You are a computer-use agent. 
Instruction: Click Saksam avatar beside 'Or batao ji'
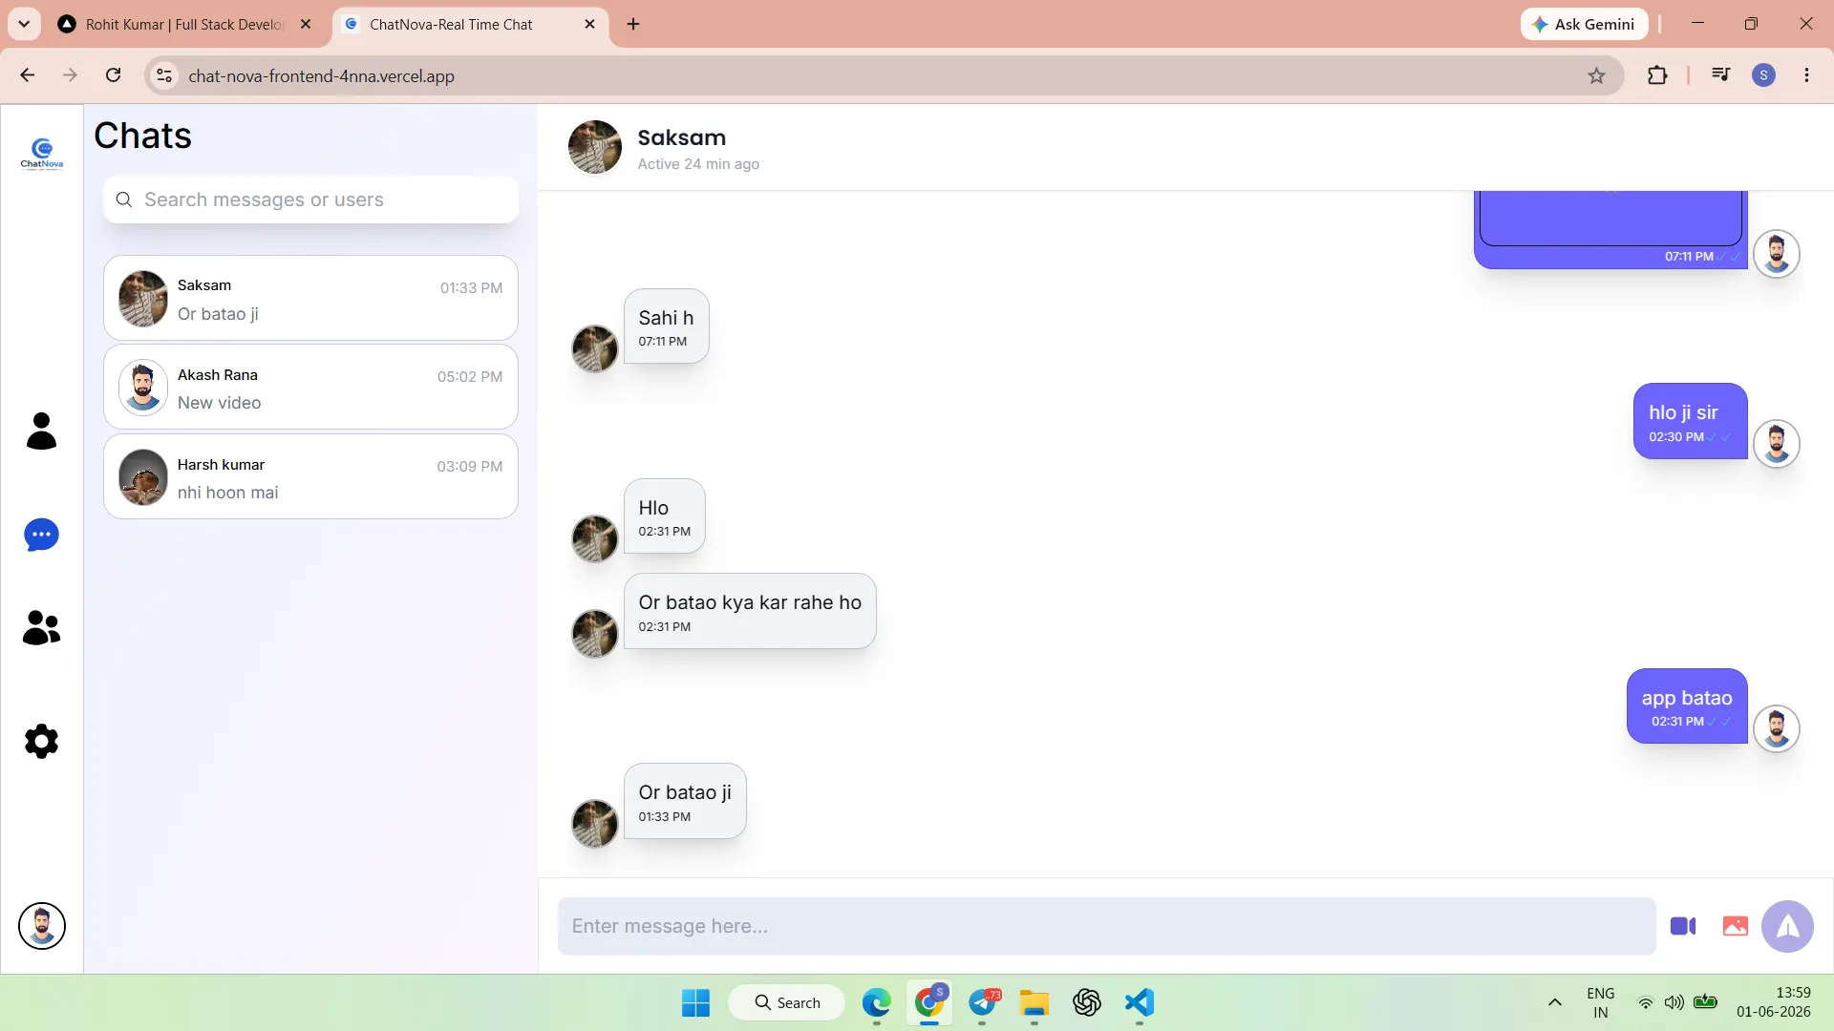(595, 824)
